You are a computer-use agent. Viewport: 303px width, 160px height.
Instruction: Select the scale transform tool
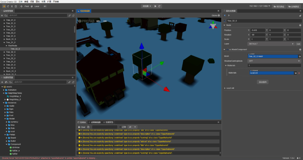click(x=12, y=6)
